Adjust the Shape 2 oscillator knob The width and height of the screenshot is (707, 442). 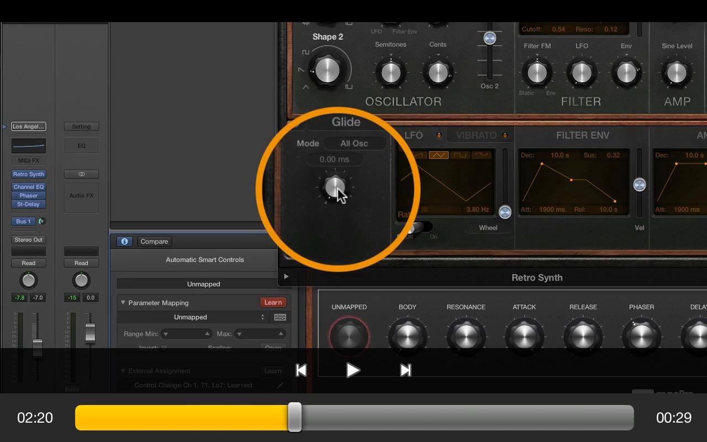coord(327,70)
